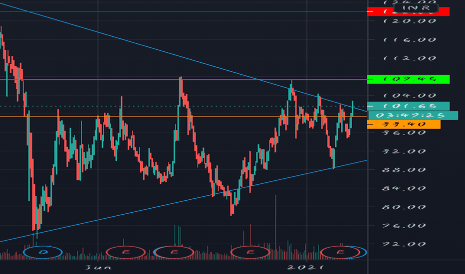Click the 120.00 price axis label
This screenshot has height=274, width=465.
click(x=410, y=21)
